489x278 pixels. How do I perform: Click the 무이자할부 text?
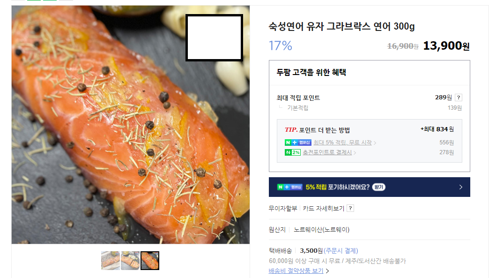point(283,209)
